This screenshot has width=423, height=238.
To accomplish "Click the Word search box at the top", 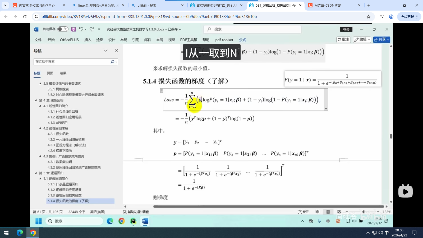I will [252, 29].
